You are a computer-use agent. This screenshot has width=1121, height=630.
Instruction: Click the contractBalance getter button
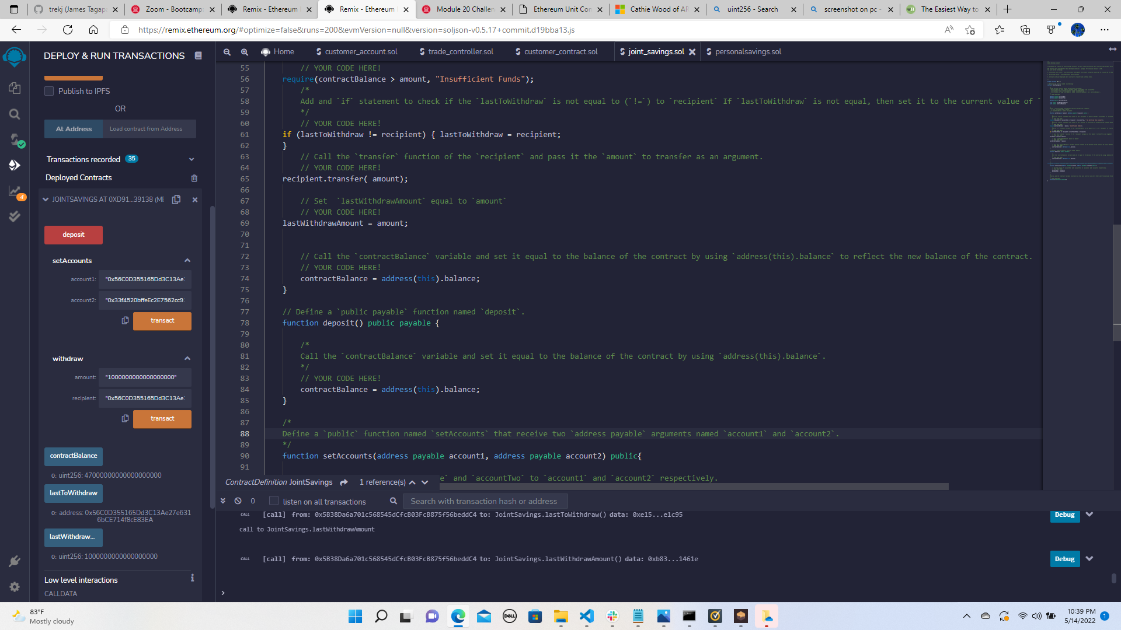pyautogui.click(x=74, y=456)
